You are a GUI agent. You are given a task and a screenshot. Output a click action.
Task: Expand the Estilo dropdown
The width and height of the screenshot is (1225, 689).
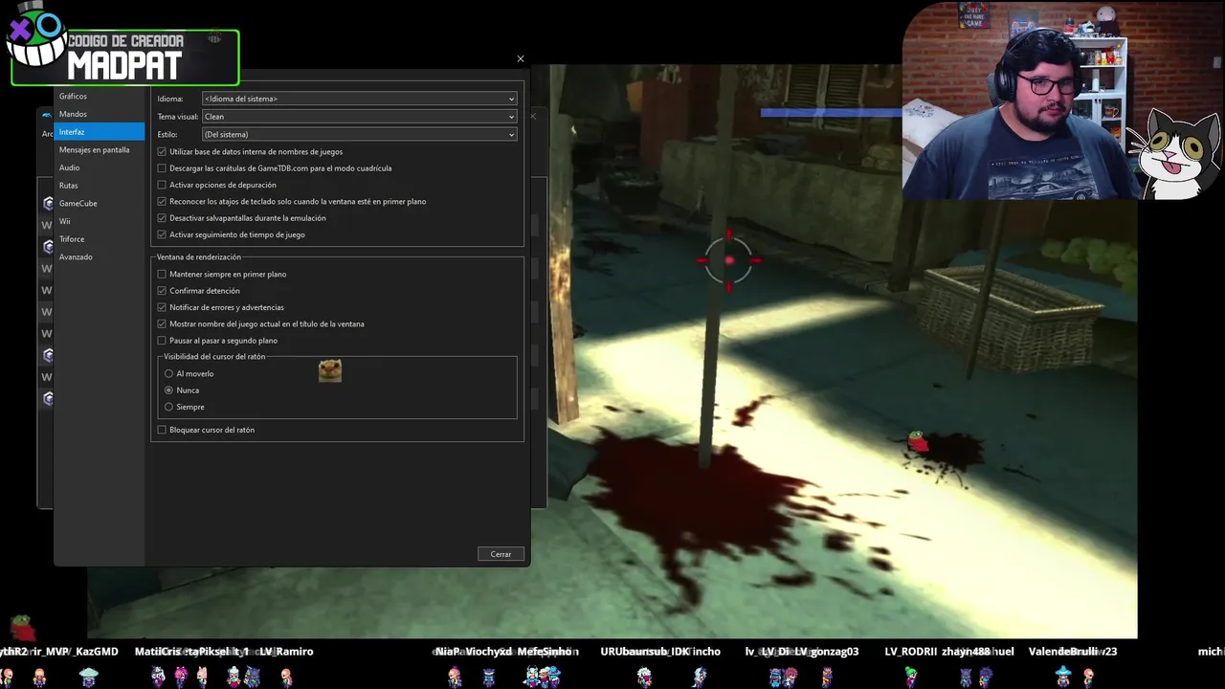tap(359, 134)
